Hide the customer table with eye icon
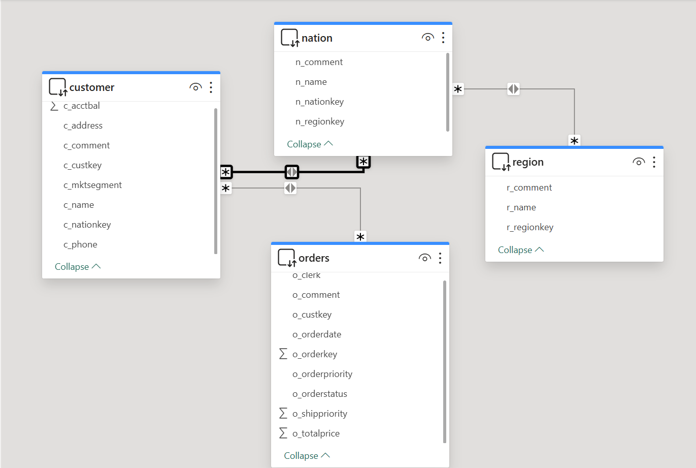This screenshot has height=468, width=696. [195, 87]
